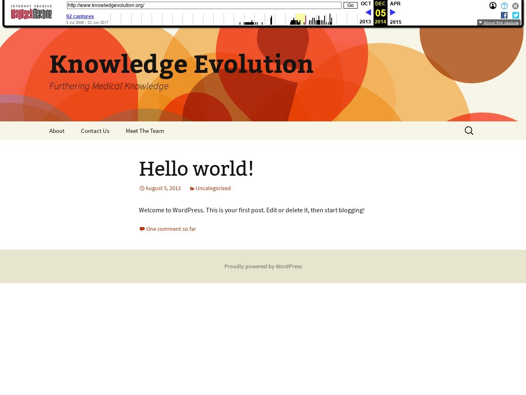The width and height of the screenshot is (526, 395).
Task: Click the Wayback Machine logo
Action: click(x=31, y=13)
